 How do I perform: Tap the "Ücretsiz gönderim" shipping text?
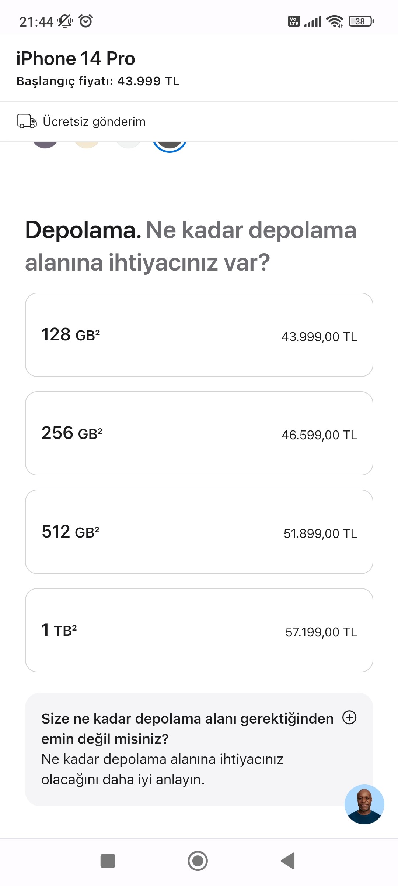click(94, 121)
